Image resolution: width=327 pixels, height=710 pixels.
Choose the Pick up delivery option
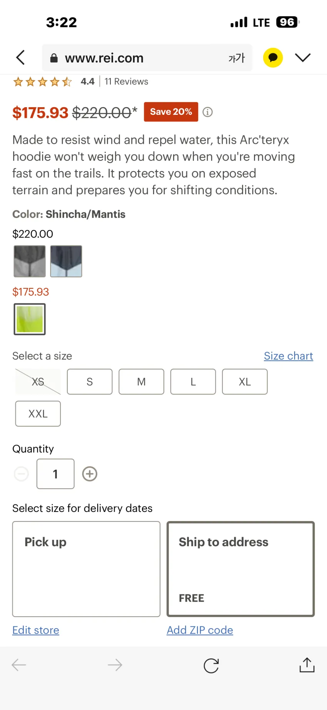(86, 569)
